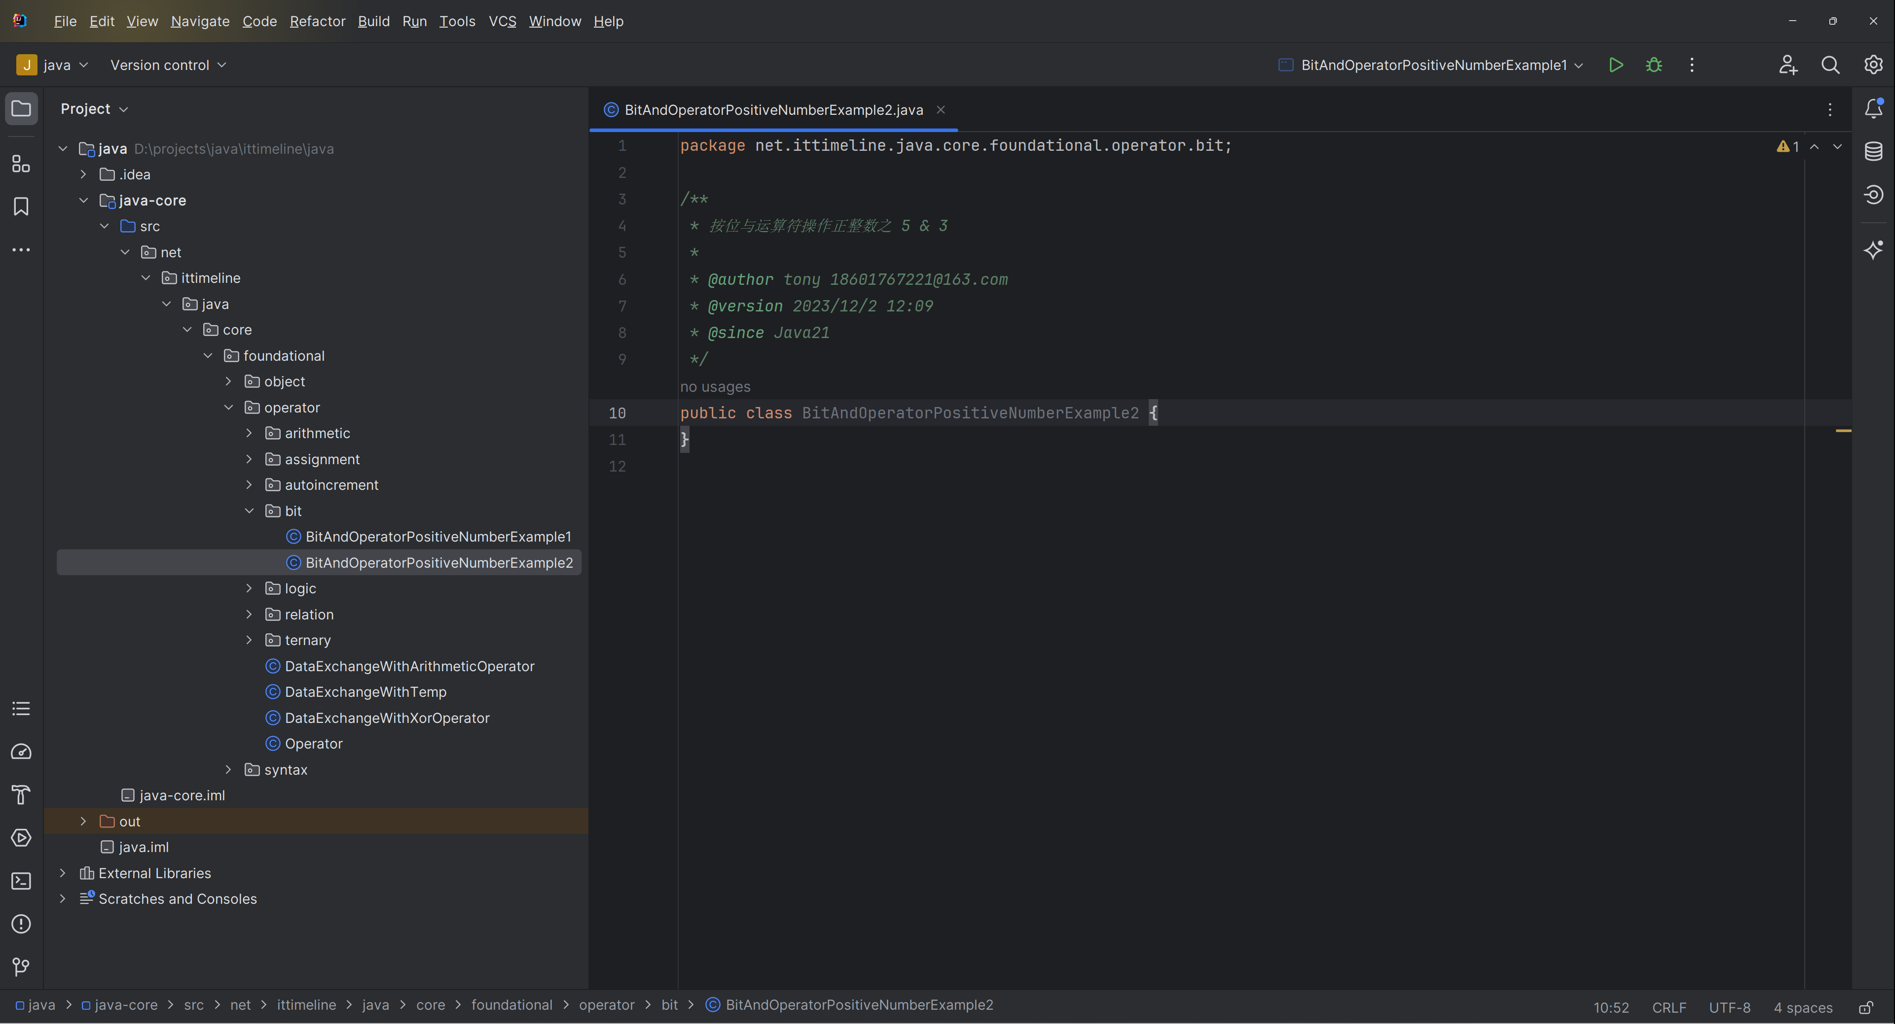Screen dimensions: 1895x1024
Task: Collapse the bit package
Action: point(249,511)
